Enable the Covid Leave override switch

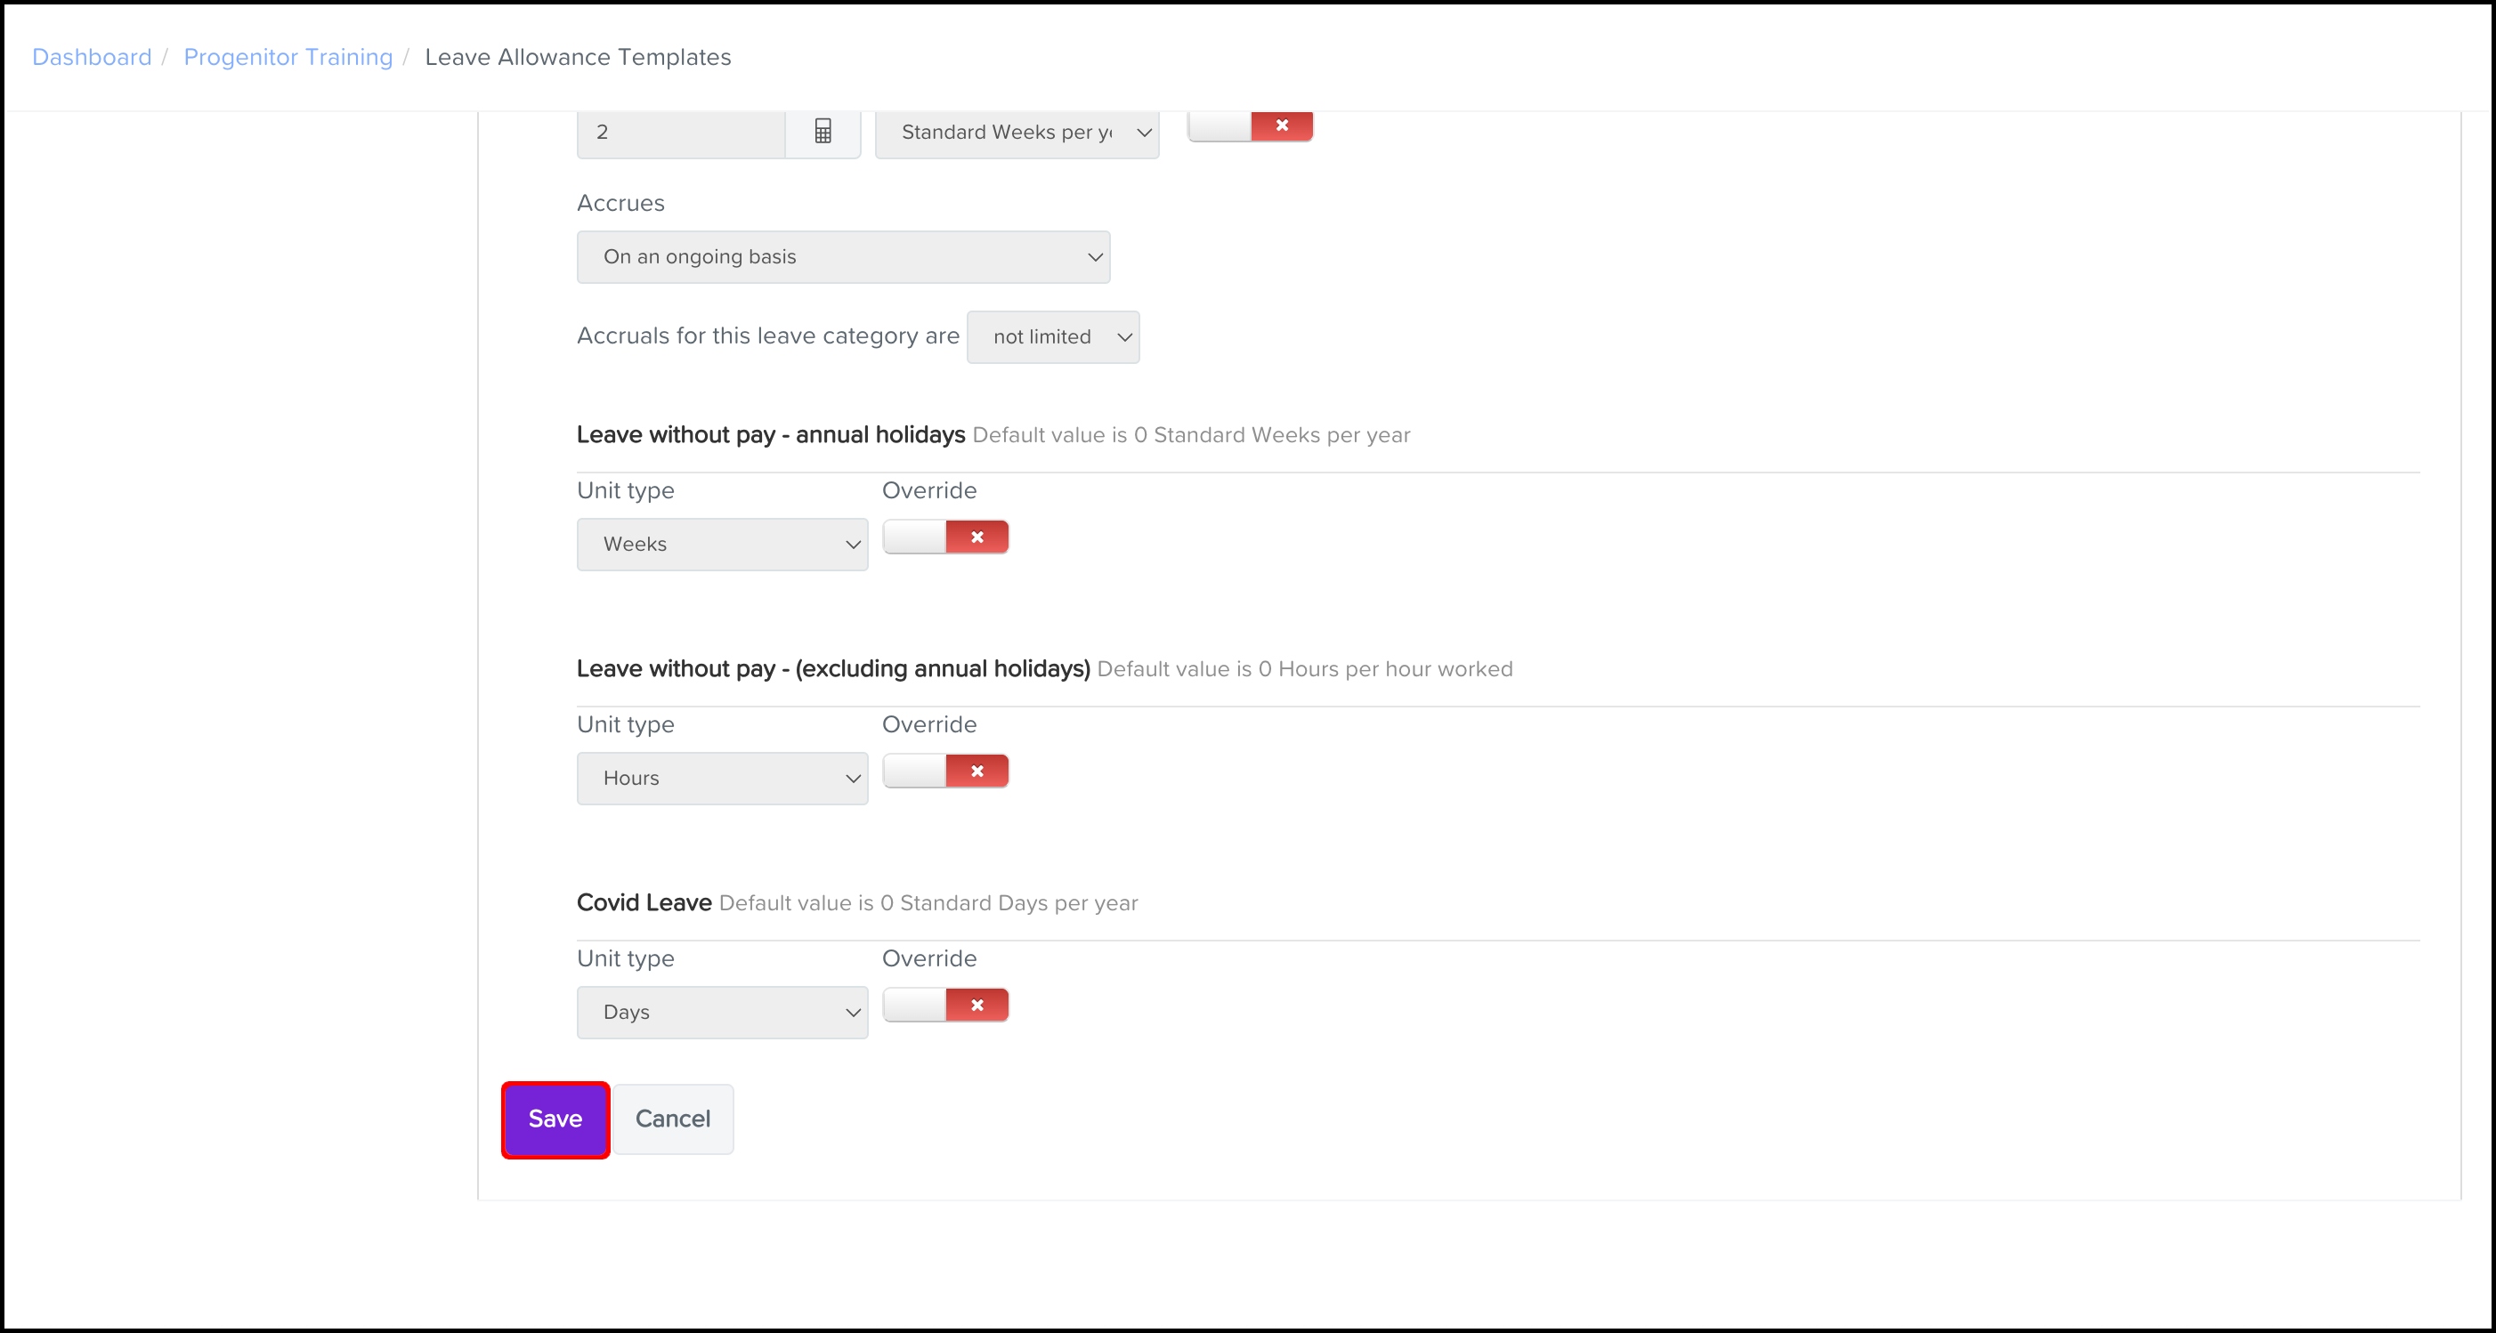click(x=944, y=1006)
